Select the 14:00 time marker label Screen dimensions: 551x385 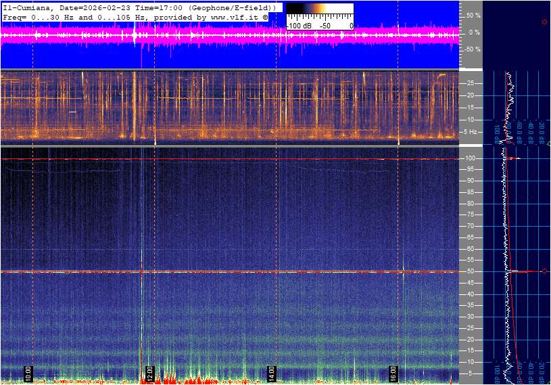pos(272,373)
